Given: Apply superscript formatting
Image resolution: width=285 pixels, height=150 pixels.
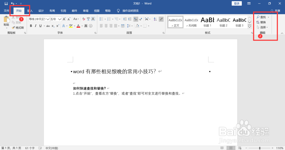Looking at the screenshot, I should (58, 26).
